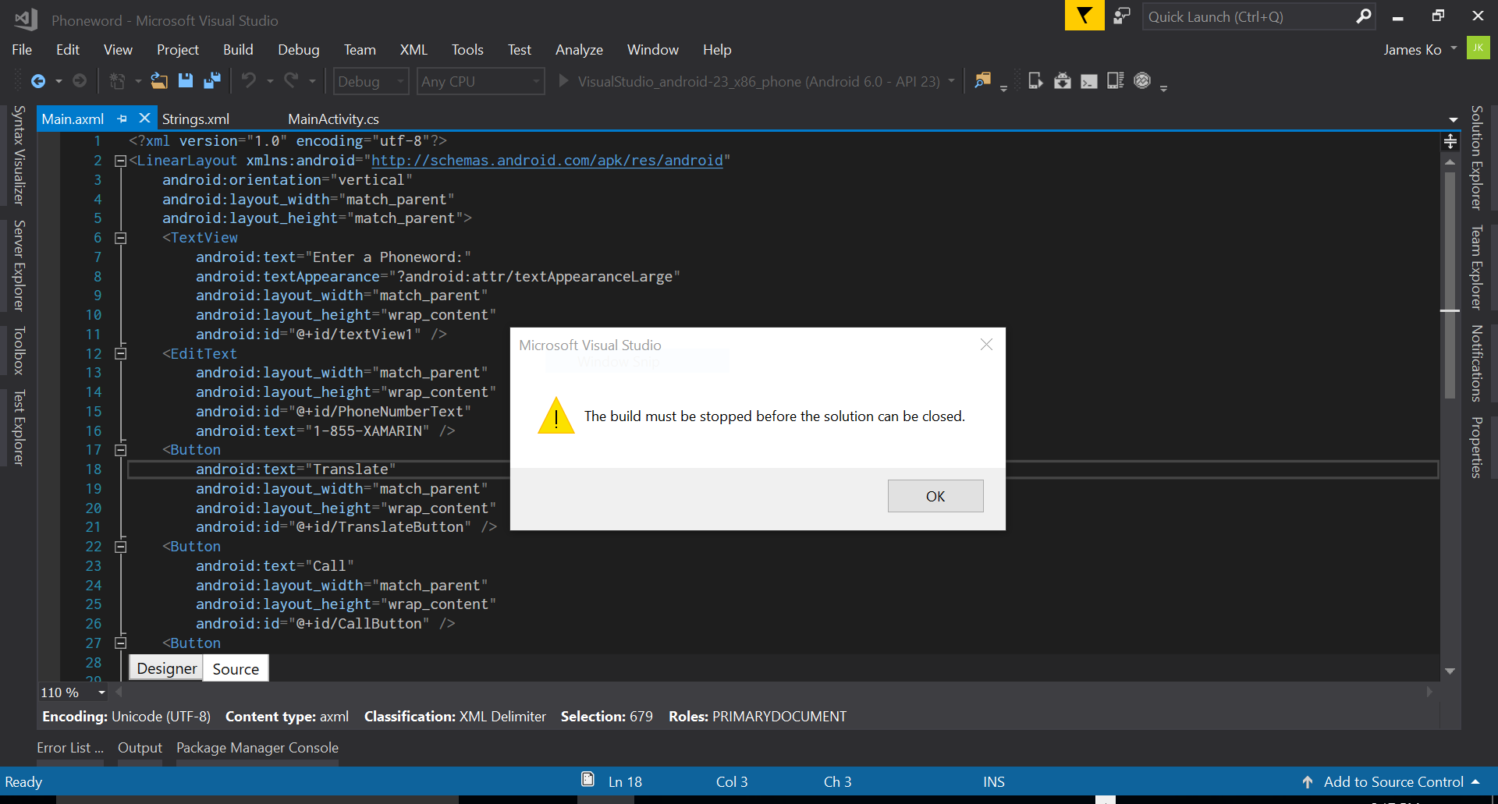Click the Navigate Forward arrow icon
1498x804 pixels.
79,81
